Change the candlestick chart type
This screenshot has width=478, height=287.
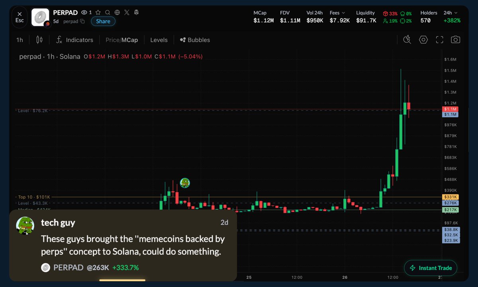tap(39, 39)
